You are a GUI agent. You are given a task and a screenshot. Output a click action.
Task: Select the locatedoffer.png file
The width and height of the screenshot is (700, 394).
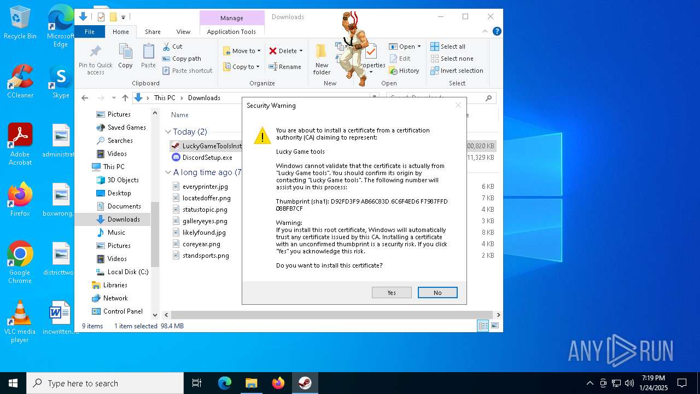pos(207,198)
